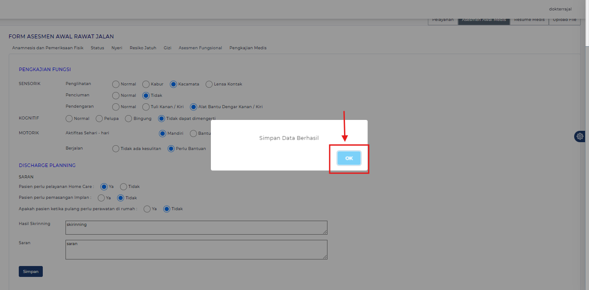Click OK in the success dialog
Screen dimensions: 589x290
349,158
